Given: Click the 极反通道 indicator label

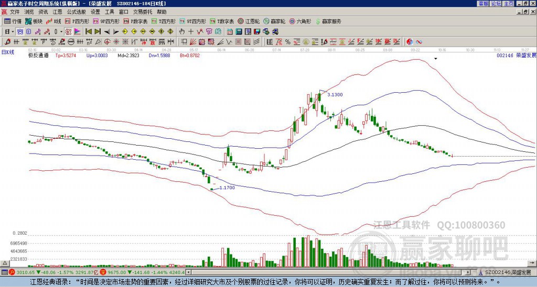Looking at the screenshot, I should pyautogui.click(x=38, y=55).
